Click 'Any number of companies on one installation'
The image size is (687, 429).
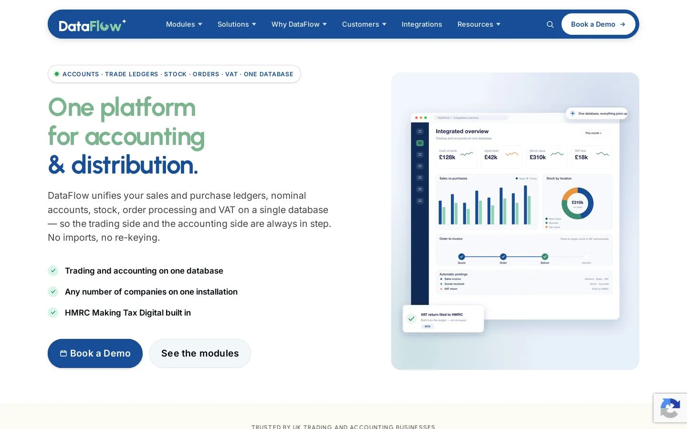tap(151, 292)
